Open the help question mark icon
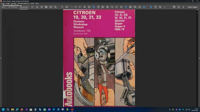This screenshot has height=112, width=200. [x=179, y=7]
